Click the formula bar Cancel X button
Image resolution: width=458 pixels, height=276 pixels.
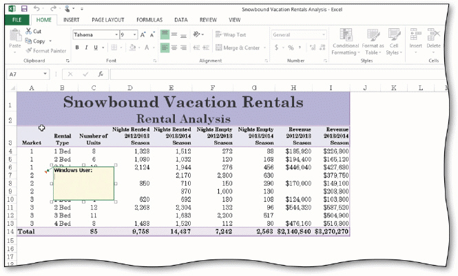tap(70, 74)
